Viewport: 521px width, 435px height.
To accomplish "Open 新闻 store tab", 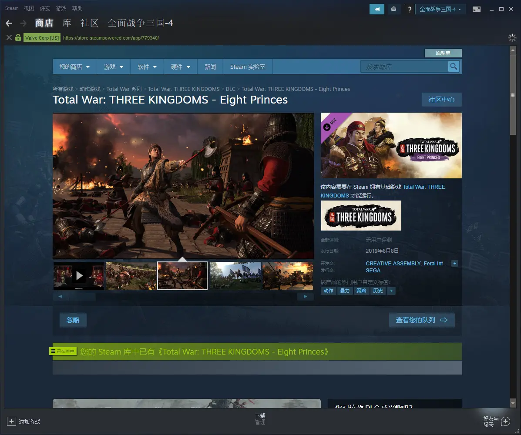I will pos(210,67).
